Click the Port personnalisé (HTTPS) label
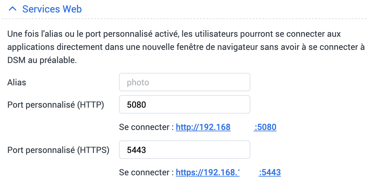This screenshot has width=368, height=193. click(x=58, y=150)
